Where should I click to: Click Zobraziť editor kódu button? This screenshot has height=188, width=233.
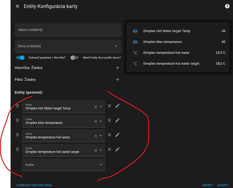35,185
